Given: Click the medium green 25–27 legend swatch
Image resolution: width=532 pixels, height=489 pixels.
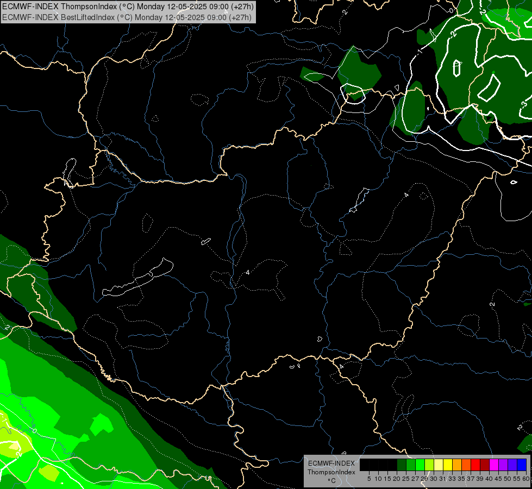Looking at the screenshot, I should coord(411,465).
